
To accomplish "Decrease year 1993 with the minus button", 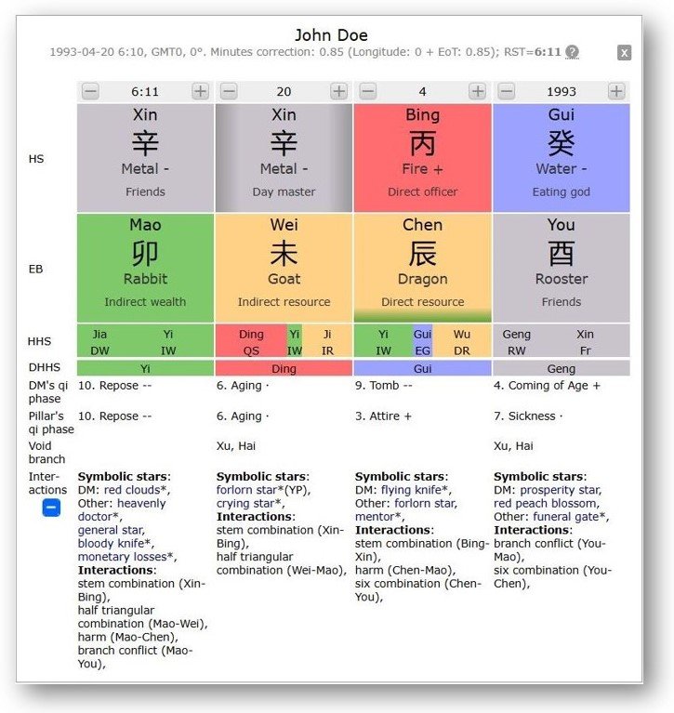I will coord(507,91).
